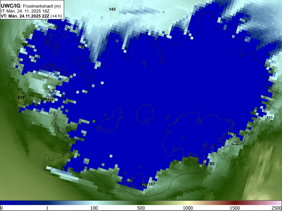Click the 287 value label
The width and height of the screenshot is (282, 211).
click(82, 47)
